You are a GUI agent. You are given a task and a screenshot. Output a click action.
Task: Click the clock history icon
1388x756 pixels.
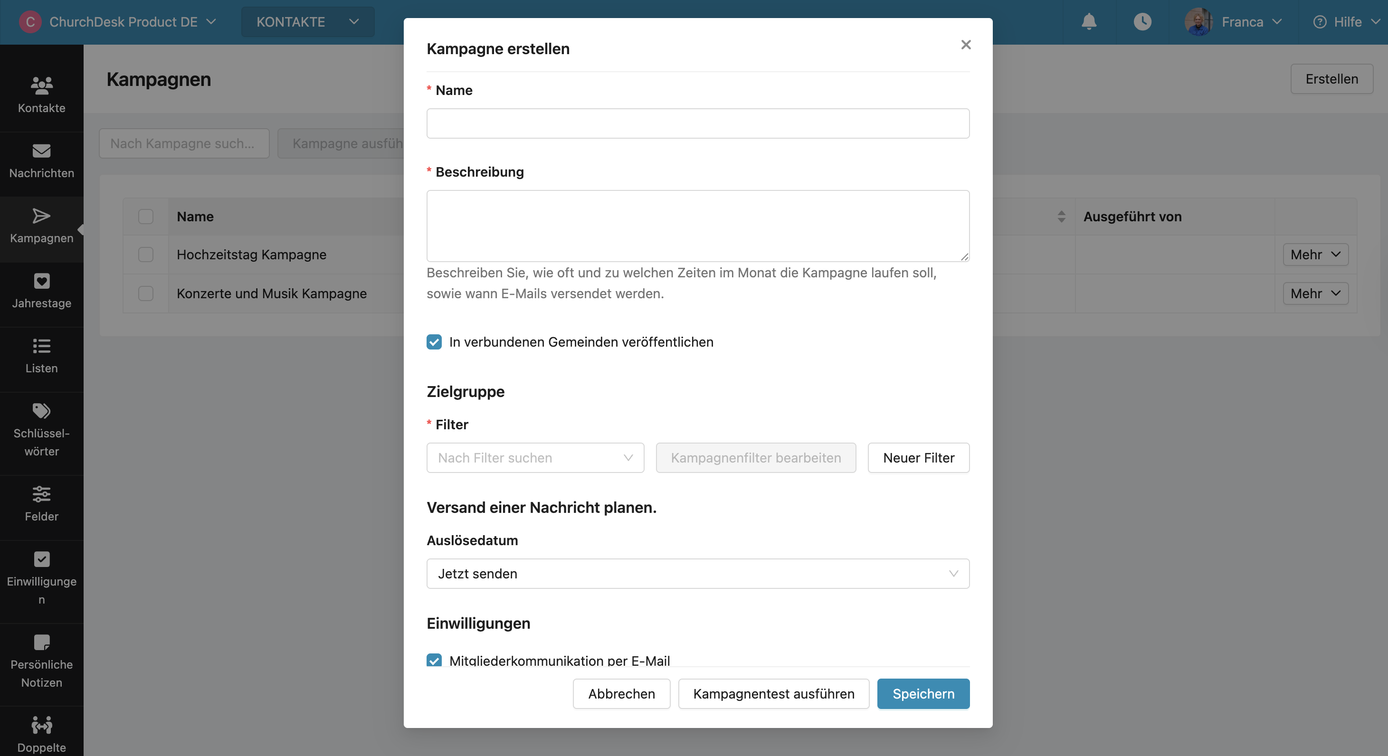click(x=1142, y=21)
